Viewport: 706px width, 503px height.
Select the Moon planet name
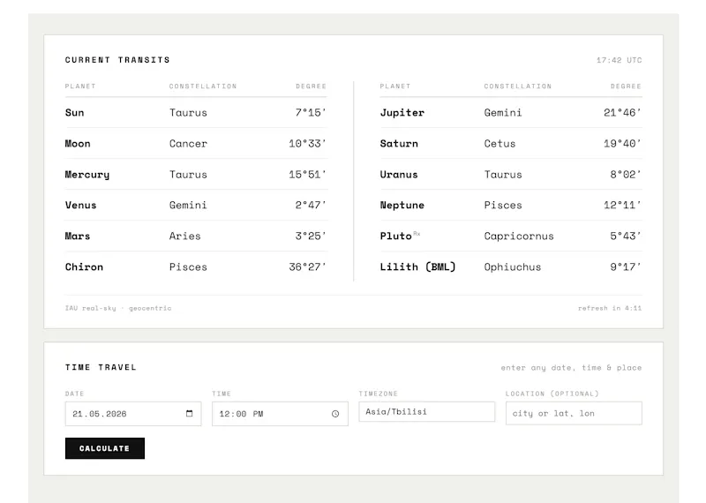pyautogui.click(x=78, y=144)
